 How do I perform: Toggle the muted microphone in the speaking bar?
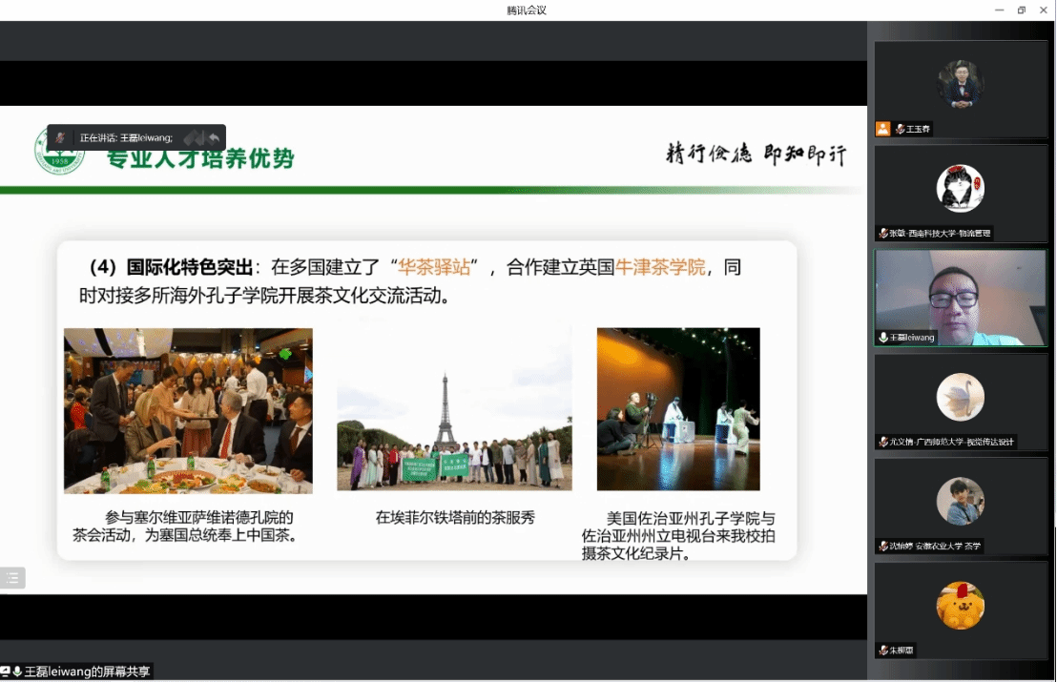click(x=60, y=137)
